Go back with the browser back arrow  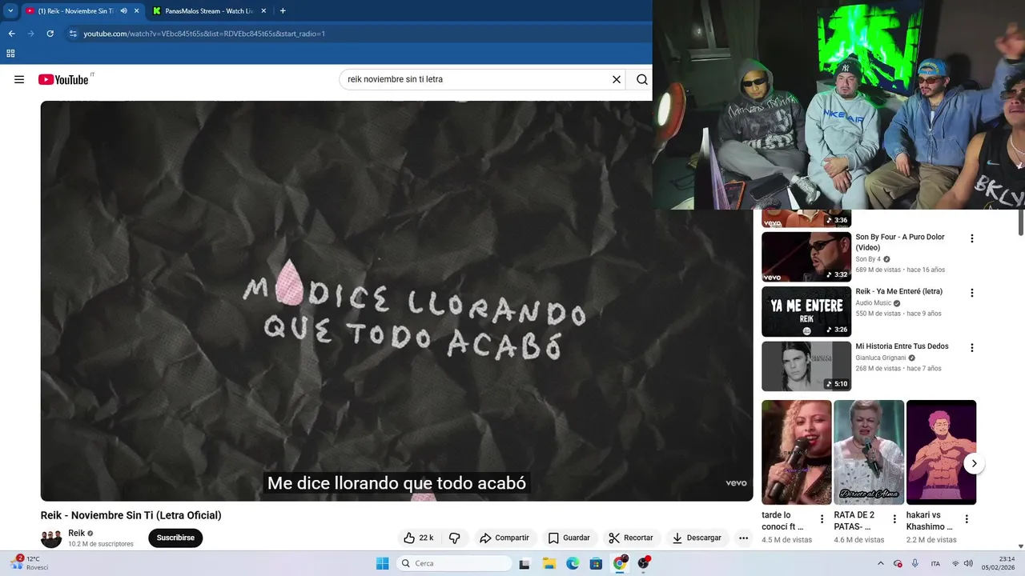(11, 34)
